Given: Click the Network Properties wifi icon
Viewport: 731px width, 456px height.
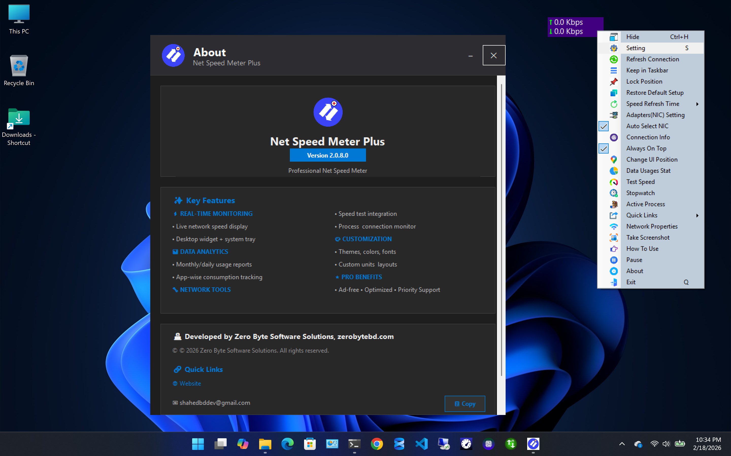Looking at the screenshot, I should coord(613,227).
